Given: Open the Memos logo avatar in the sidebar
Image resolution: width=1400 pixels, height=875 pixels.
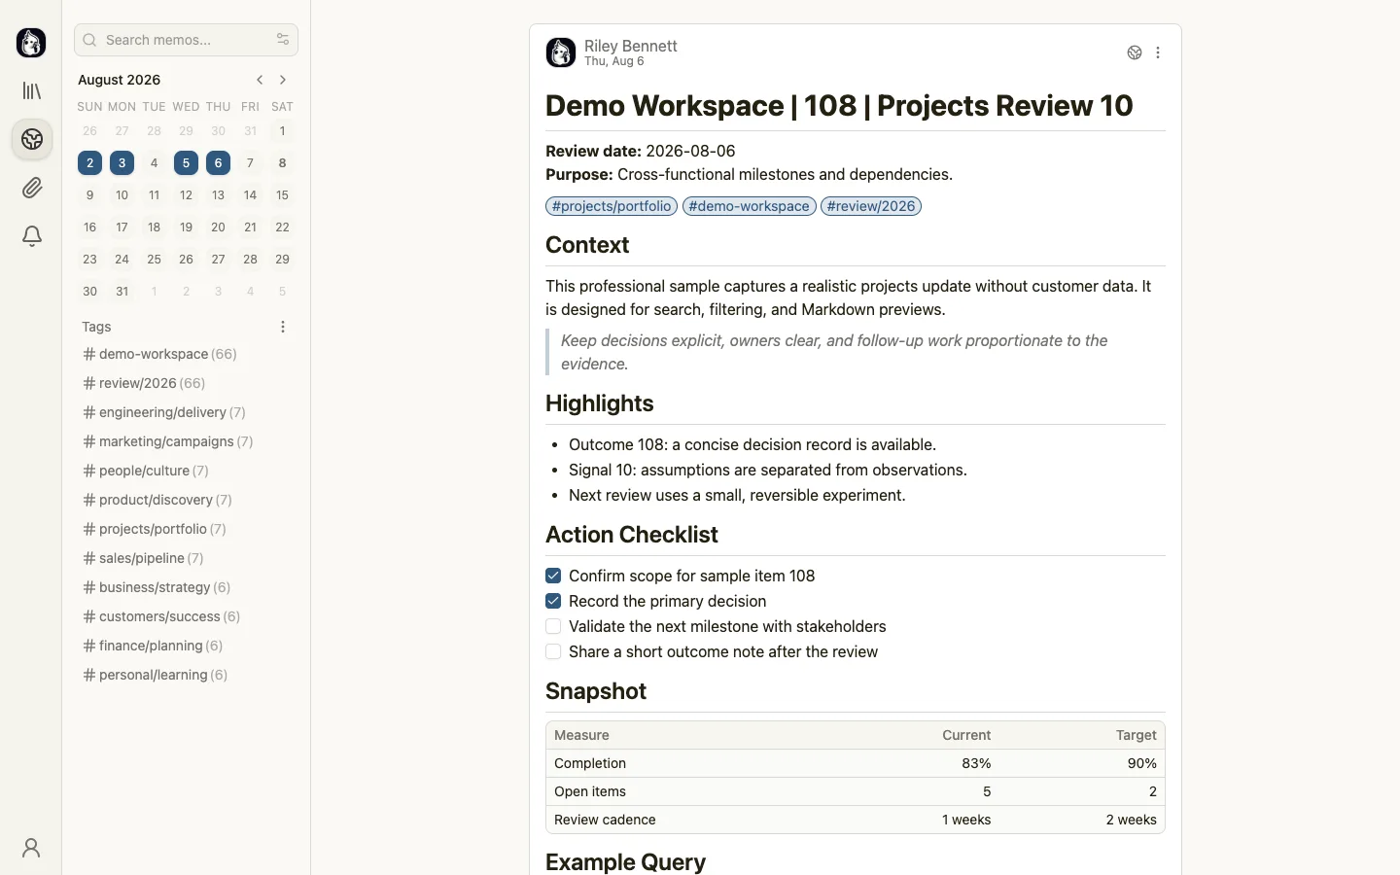Looking at the screenshot, I should [x=31, y=43].
